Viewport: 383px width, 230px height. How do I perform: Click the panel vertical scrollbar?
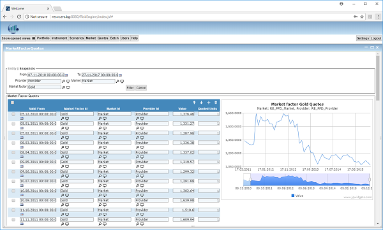tap(378, 78)
